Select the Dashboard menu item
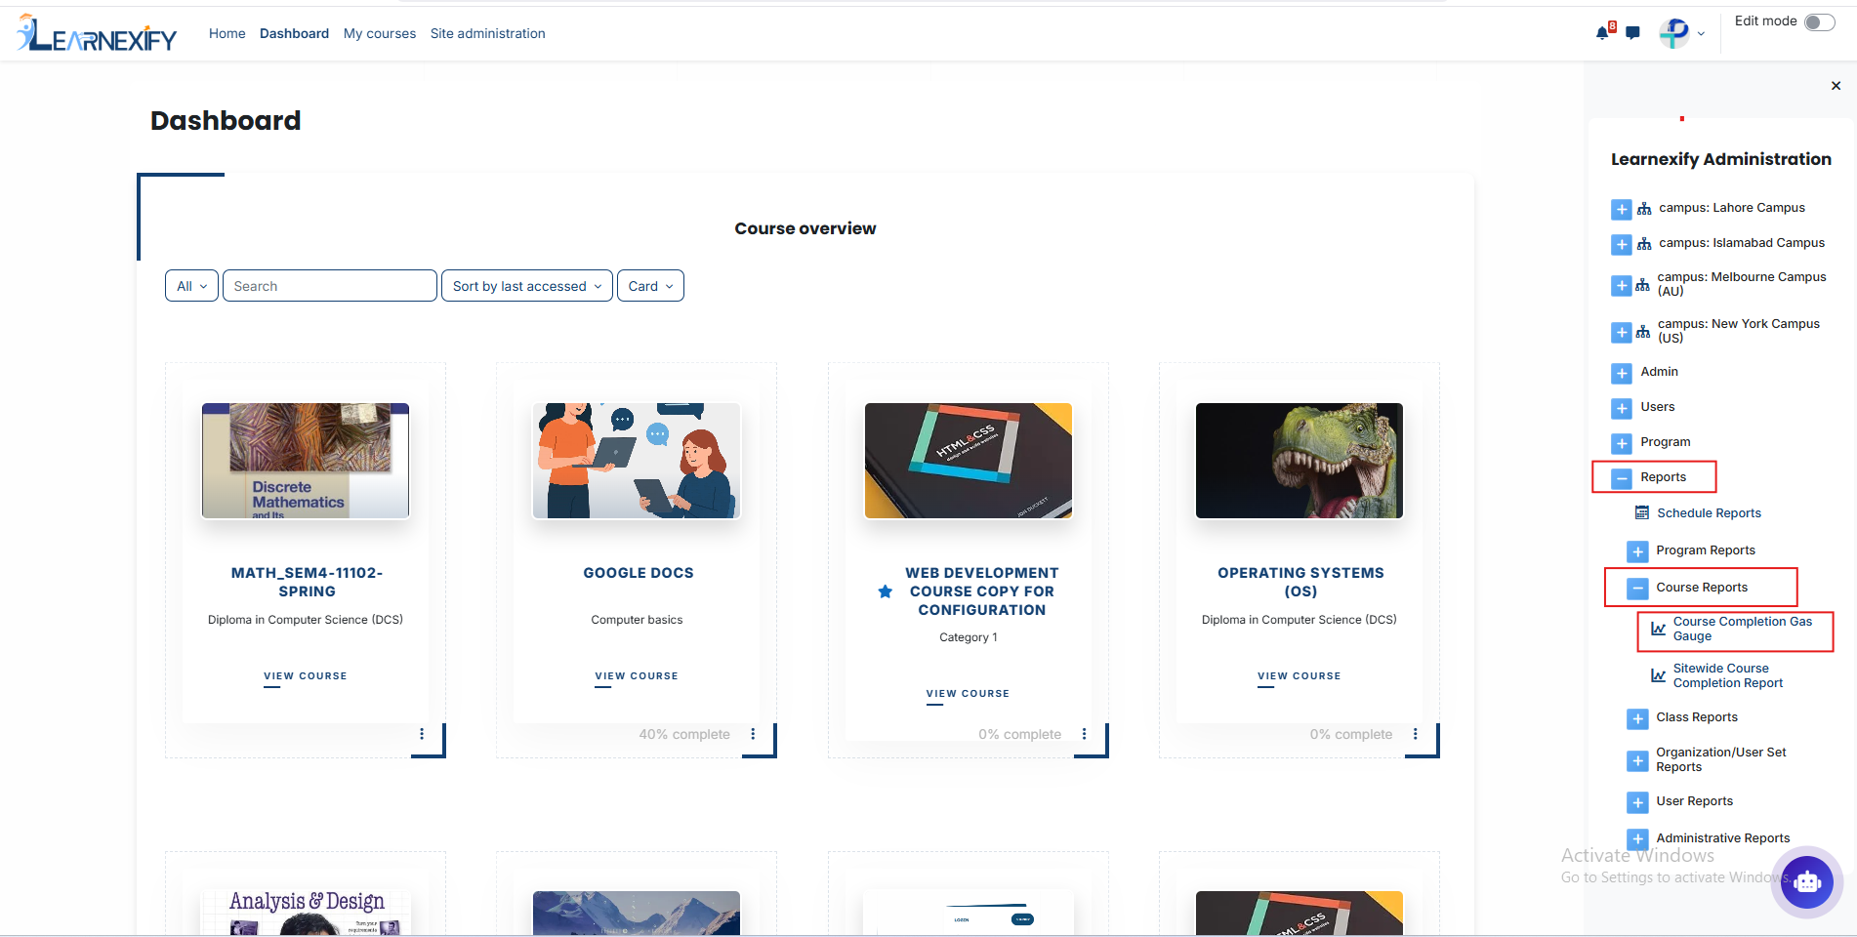1857x937 pixels. click(x=294, y=33)
